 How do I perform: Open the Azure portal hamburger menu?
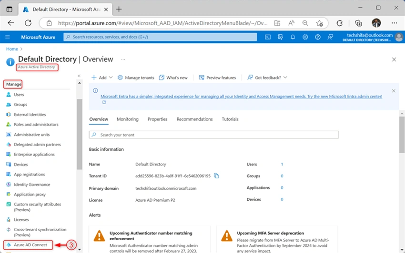(x=8, y=37)
